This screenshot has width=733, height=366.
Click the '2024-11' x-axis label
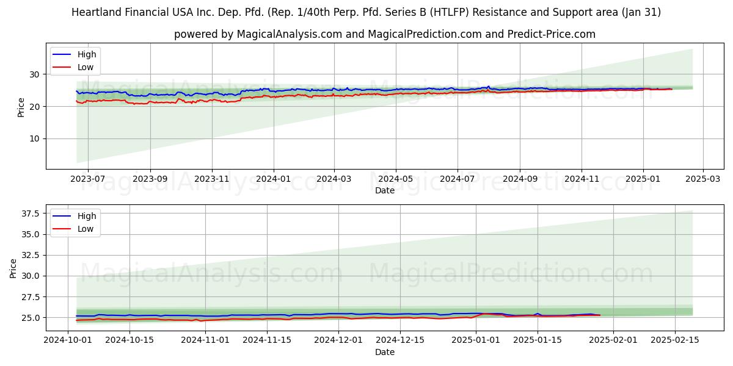tap(581, 180)
